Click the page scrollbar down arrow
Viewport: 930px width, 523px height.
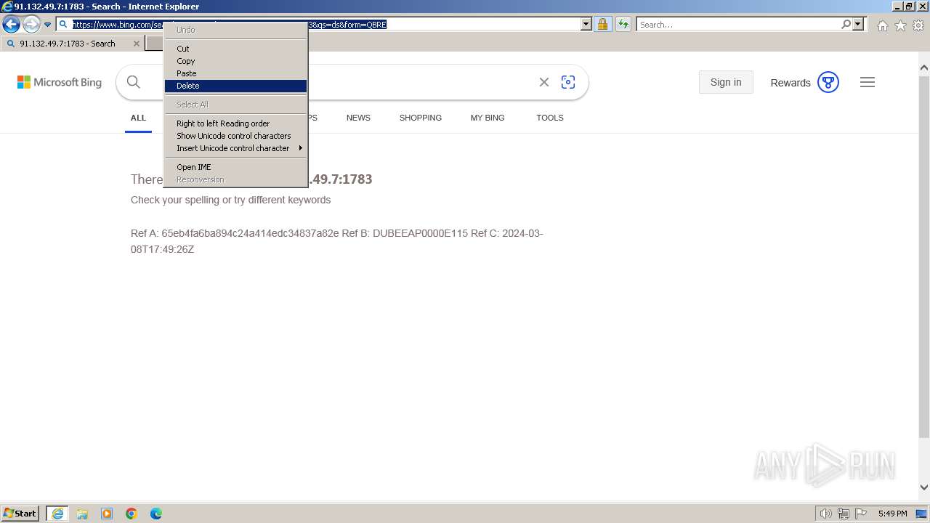tap(924, 488)
